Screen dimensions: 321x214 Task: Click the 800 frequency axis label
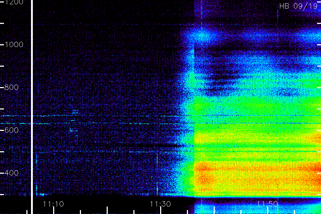[11, 87]
